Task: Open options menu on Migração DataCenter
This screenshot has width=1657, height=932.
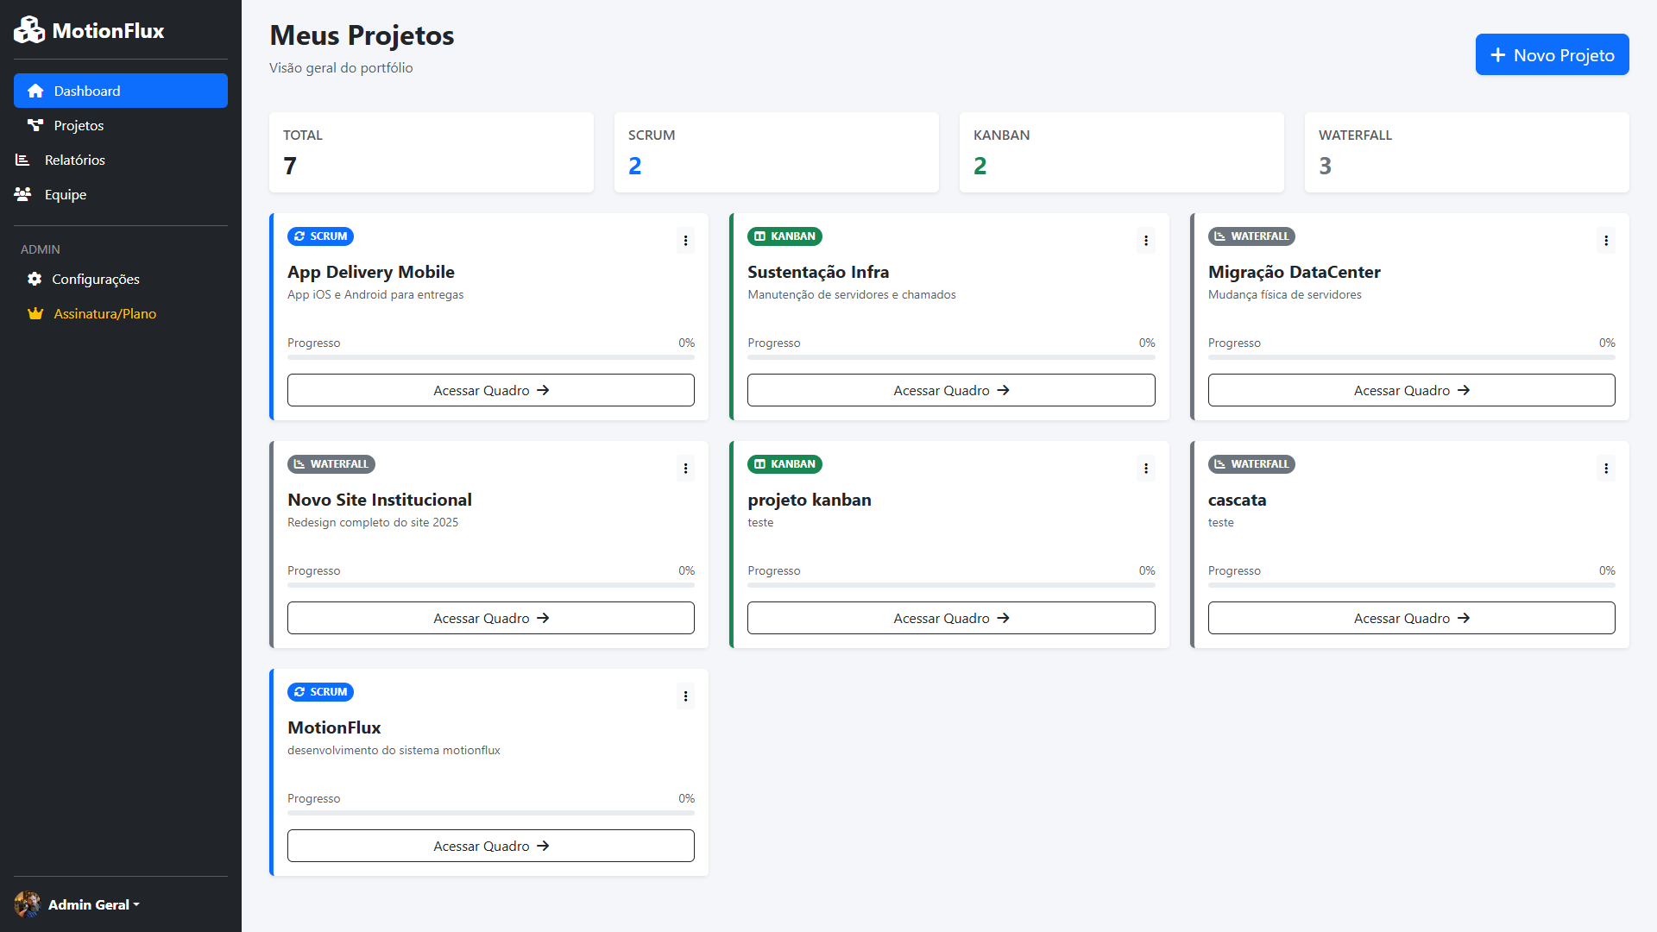Action: tap(1606, 240)
